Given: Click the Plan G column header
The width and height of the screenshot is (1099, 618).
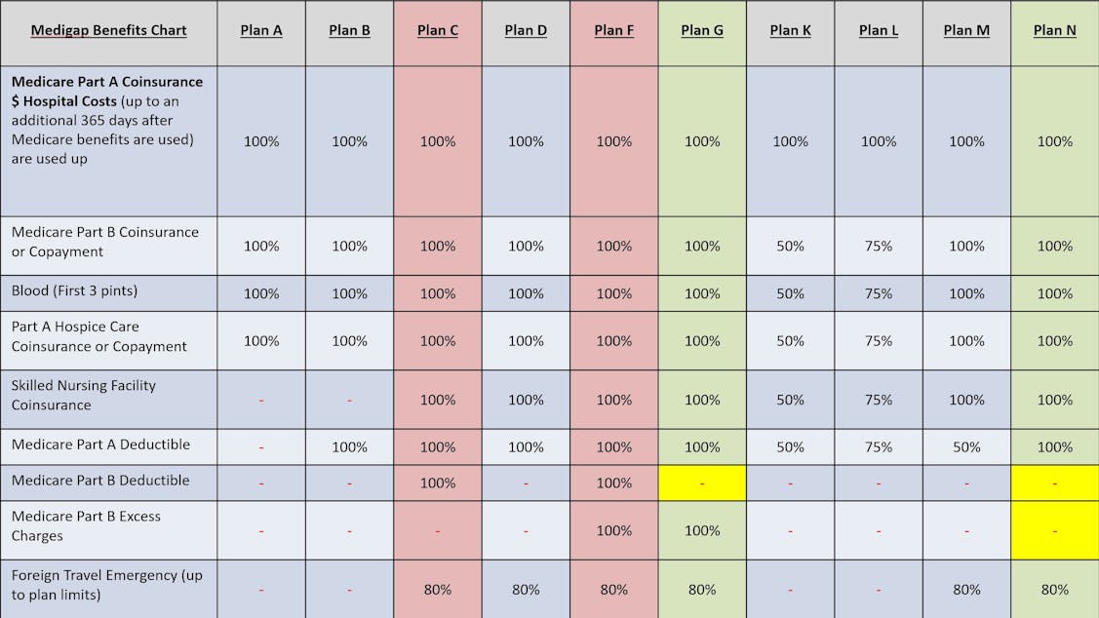Looking at the screenshot, I should click(702, 30).
